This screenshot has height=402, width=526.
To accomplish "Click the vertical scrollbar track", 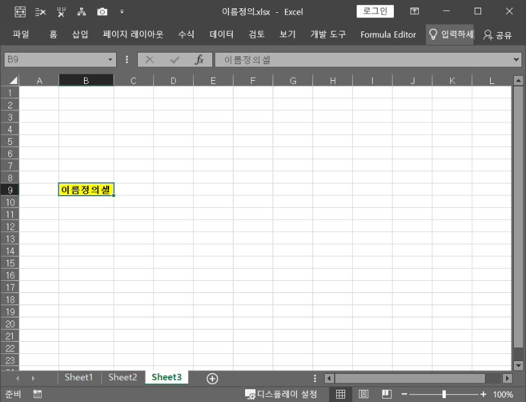I will point(518,355).
